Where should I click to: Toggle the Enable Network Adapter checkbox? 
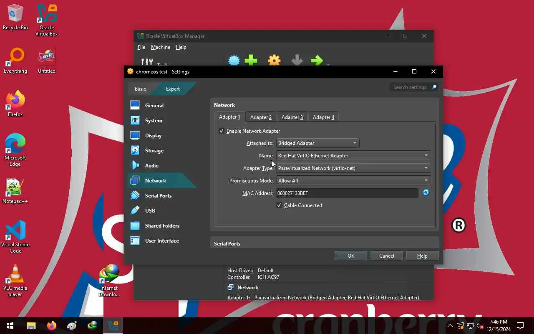(x=222, y=131)
